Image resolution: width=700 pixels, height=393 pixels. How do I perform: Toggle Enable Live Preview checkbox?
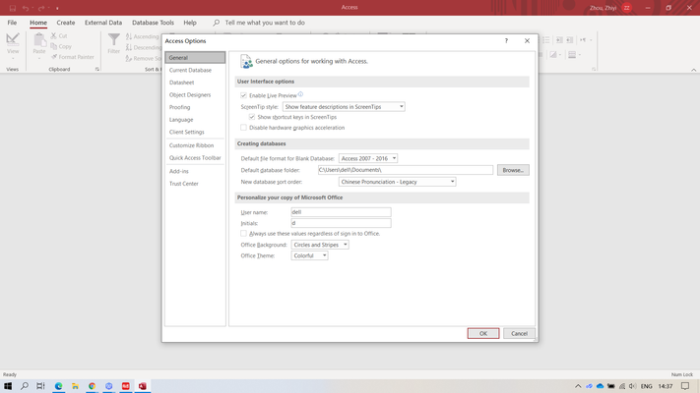click(243, 95)
